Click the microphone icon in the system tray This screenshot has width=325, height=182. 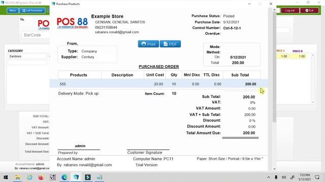[276, 177]
